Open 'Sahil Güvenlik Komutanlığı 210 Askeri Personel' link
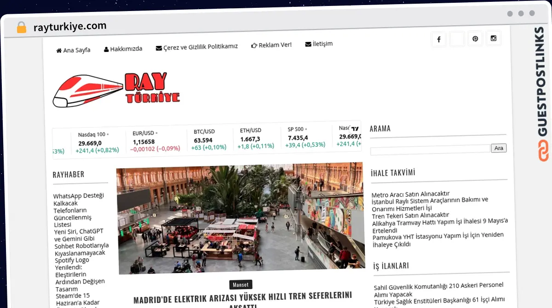This screenshot has height=308, width=552. 438,290
